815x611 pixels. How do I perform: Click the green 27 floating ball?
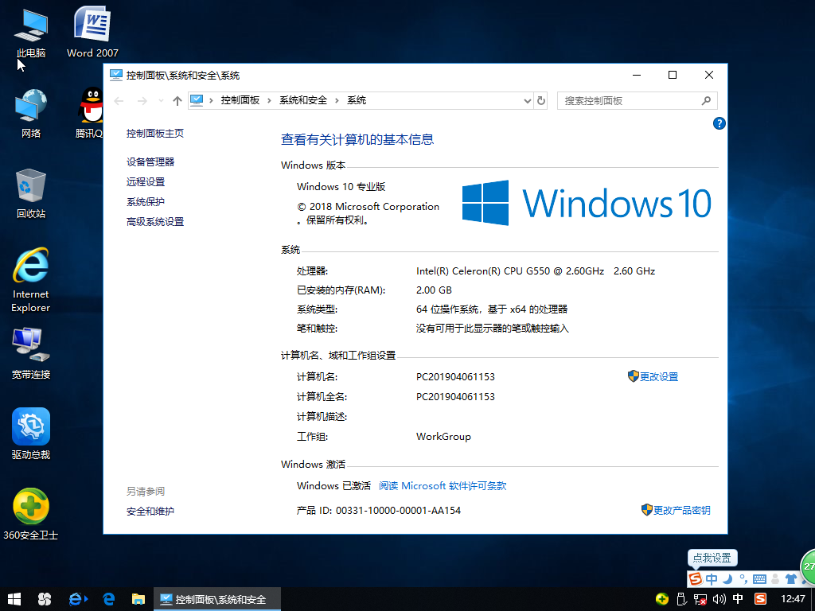(x=808, y=566)
